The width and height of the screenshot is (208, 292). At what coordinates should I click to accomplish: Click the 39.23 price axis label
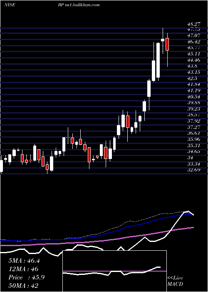coord(193,109)
